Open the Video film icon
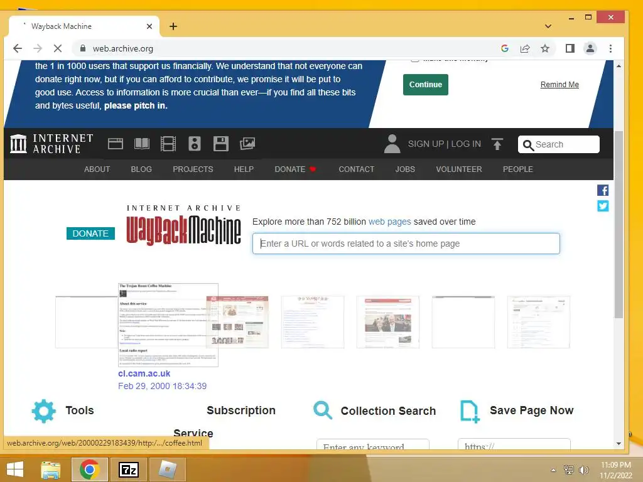 coord(168,144)
